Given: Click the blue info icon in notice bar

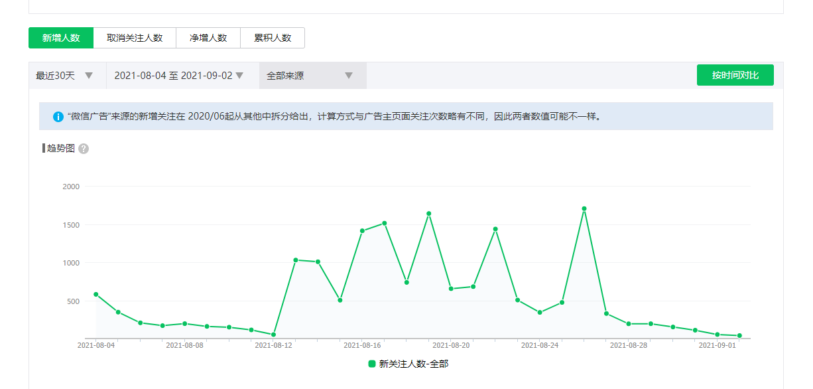Looking at the screenshot, I should tap(58, 117).
